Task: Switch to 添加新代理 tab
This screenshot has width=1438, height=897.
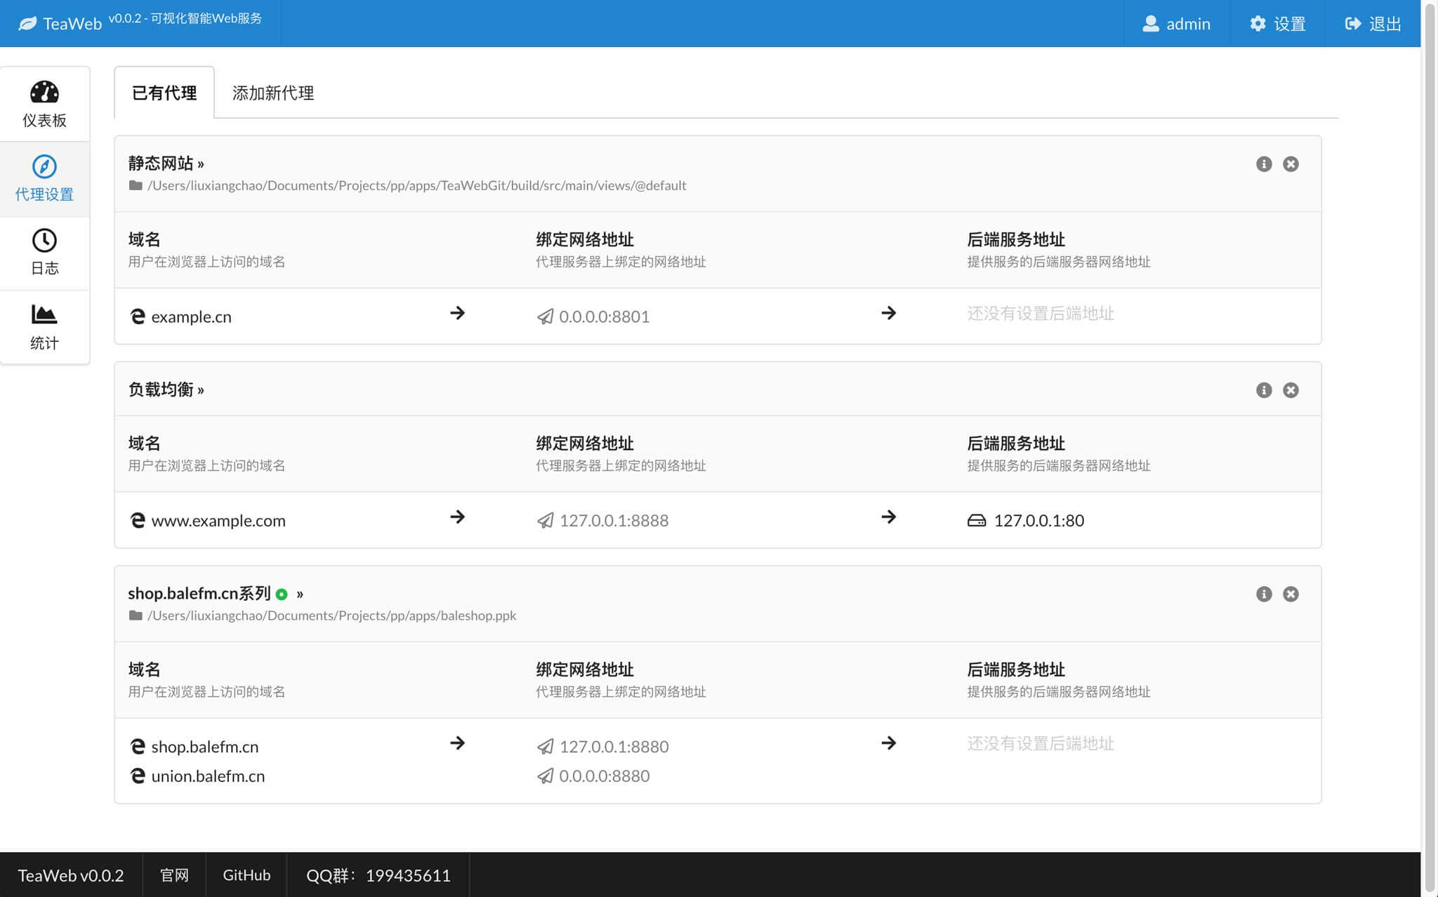Action: 273,93
